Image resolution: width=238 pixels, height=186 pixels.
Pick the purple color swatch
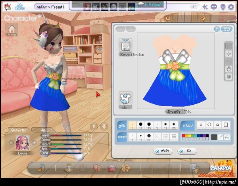tap(204, 136)
